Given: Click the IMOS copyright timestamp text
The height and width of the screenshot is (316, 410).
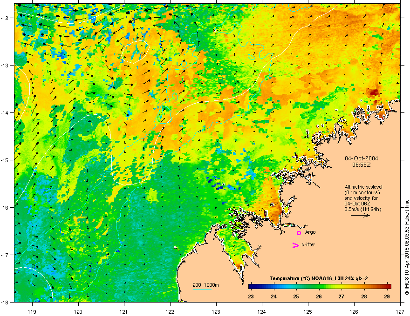Looking at the screenshot, I should (407, 247).
